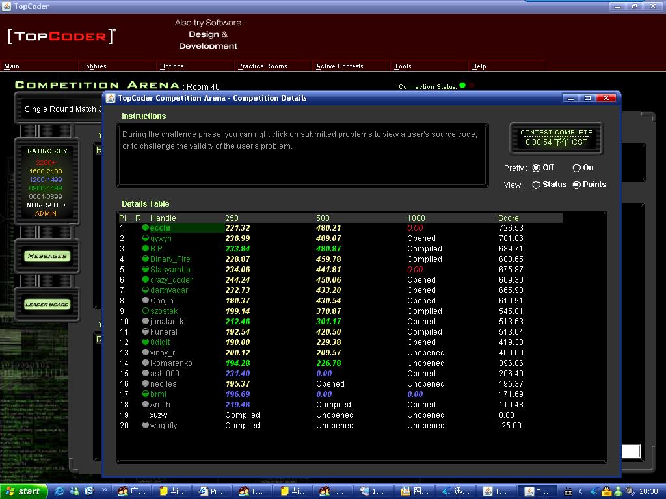Click rating icon beside crazy_coder

(x=145, y=279)
